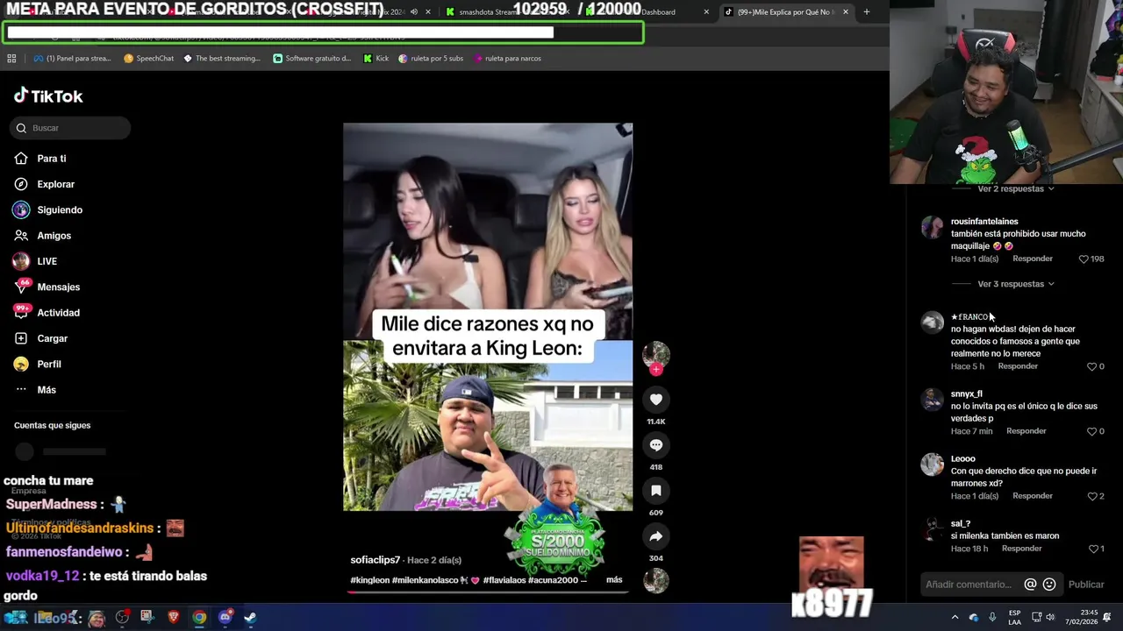This screenshot has height=631, width=1123.
Task: Click the share arrow icon
Action: click(x=656, y=536)
